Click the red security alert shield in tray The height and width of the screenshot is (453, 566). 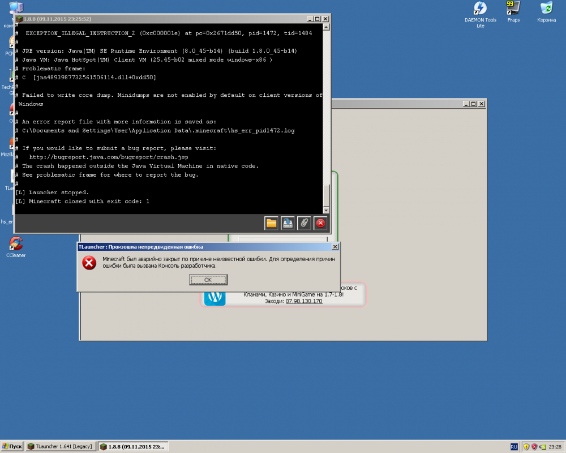(x=534, y=447)
